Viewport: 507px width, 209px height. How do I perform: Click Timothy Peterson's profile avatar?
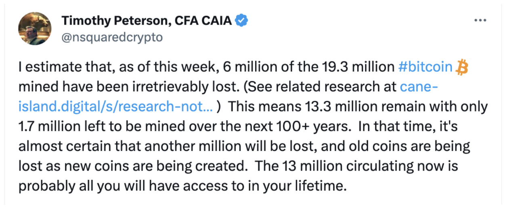[35, 28]
